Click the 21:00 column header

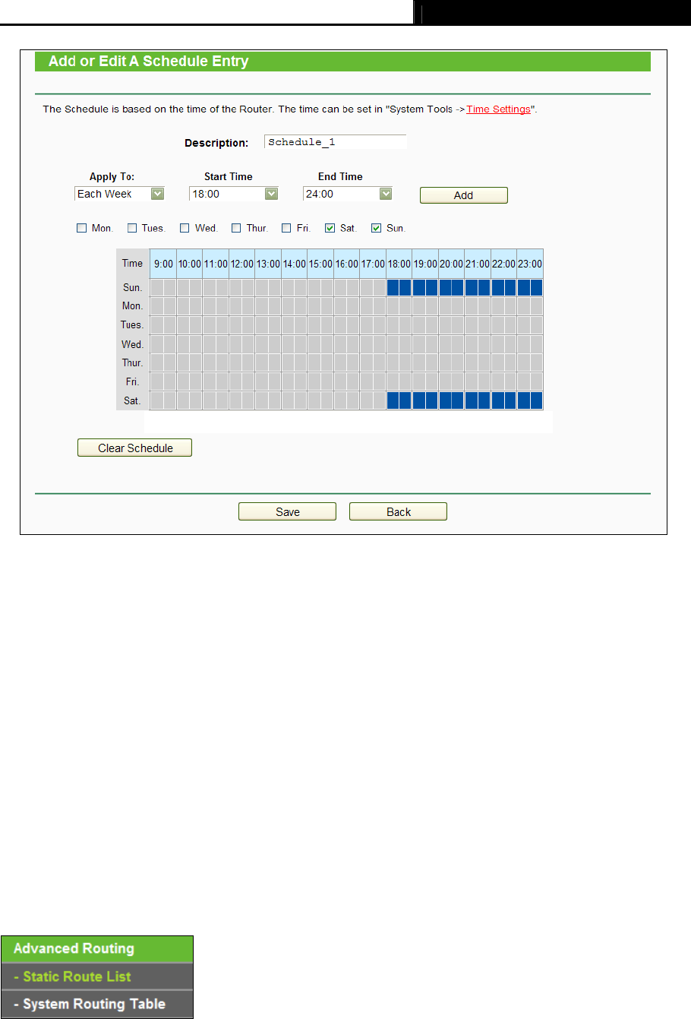(478, 264)
